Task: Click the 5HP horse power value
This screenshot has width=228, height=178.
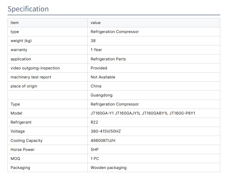Action: tap(94, 150)
